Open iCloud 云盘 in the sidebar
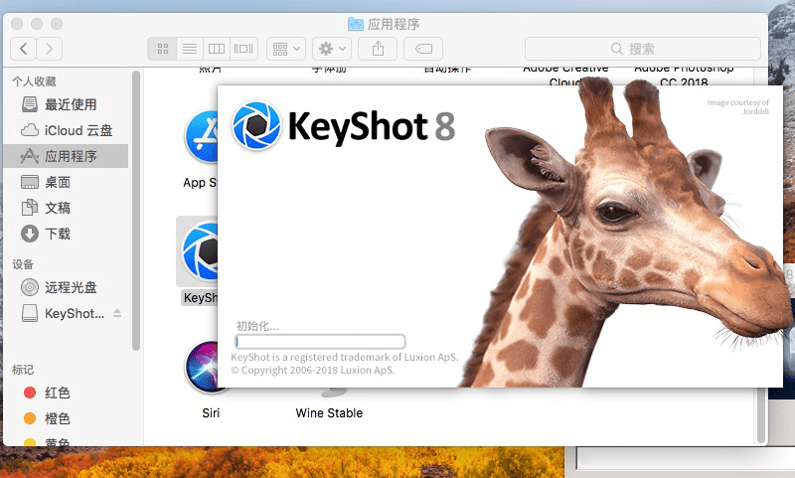 (66, 130)
